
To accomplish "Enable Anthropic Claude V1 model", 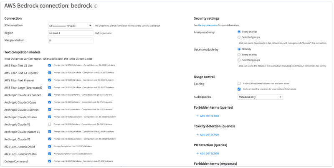I will click(50, 124).
